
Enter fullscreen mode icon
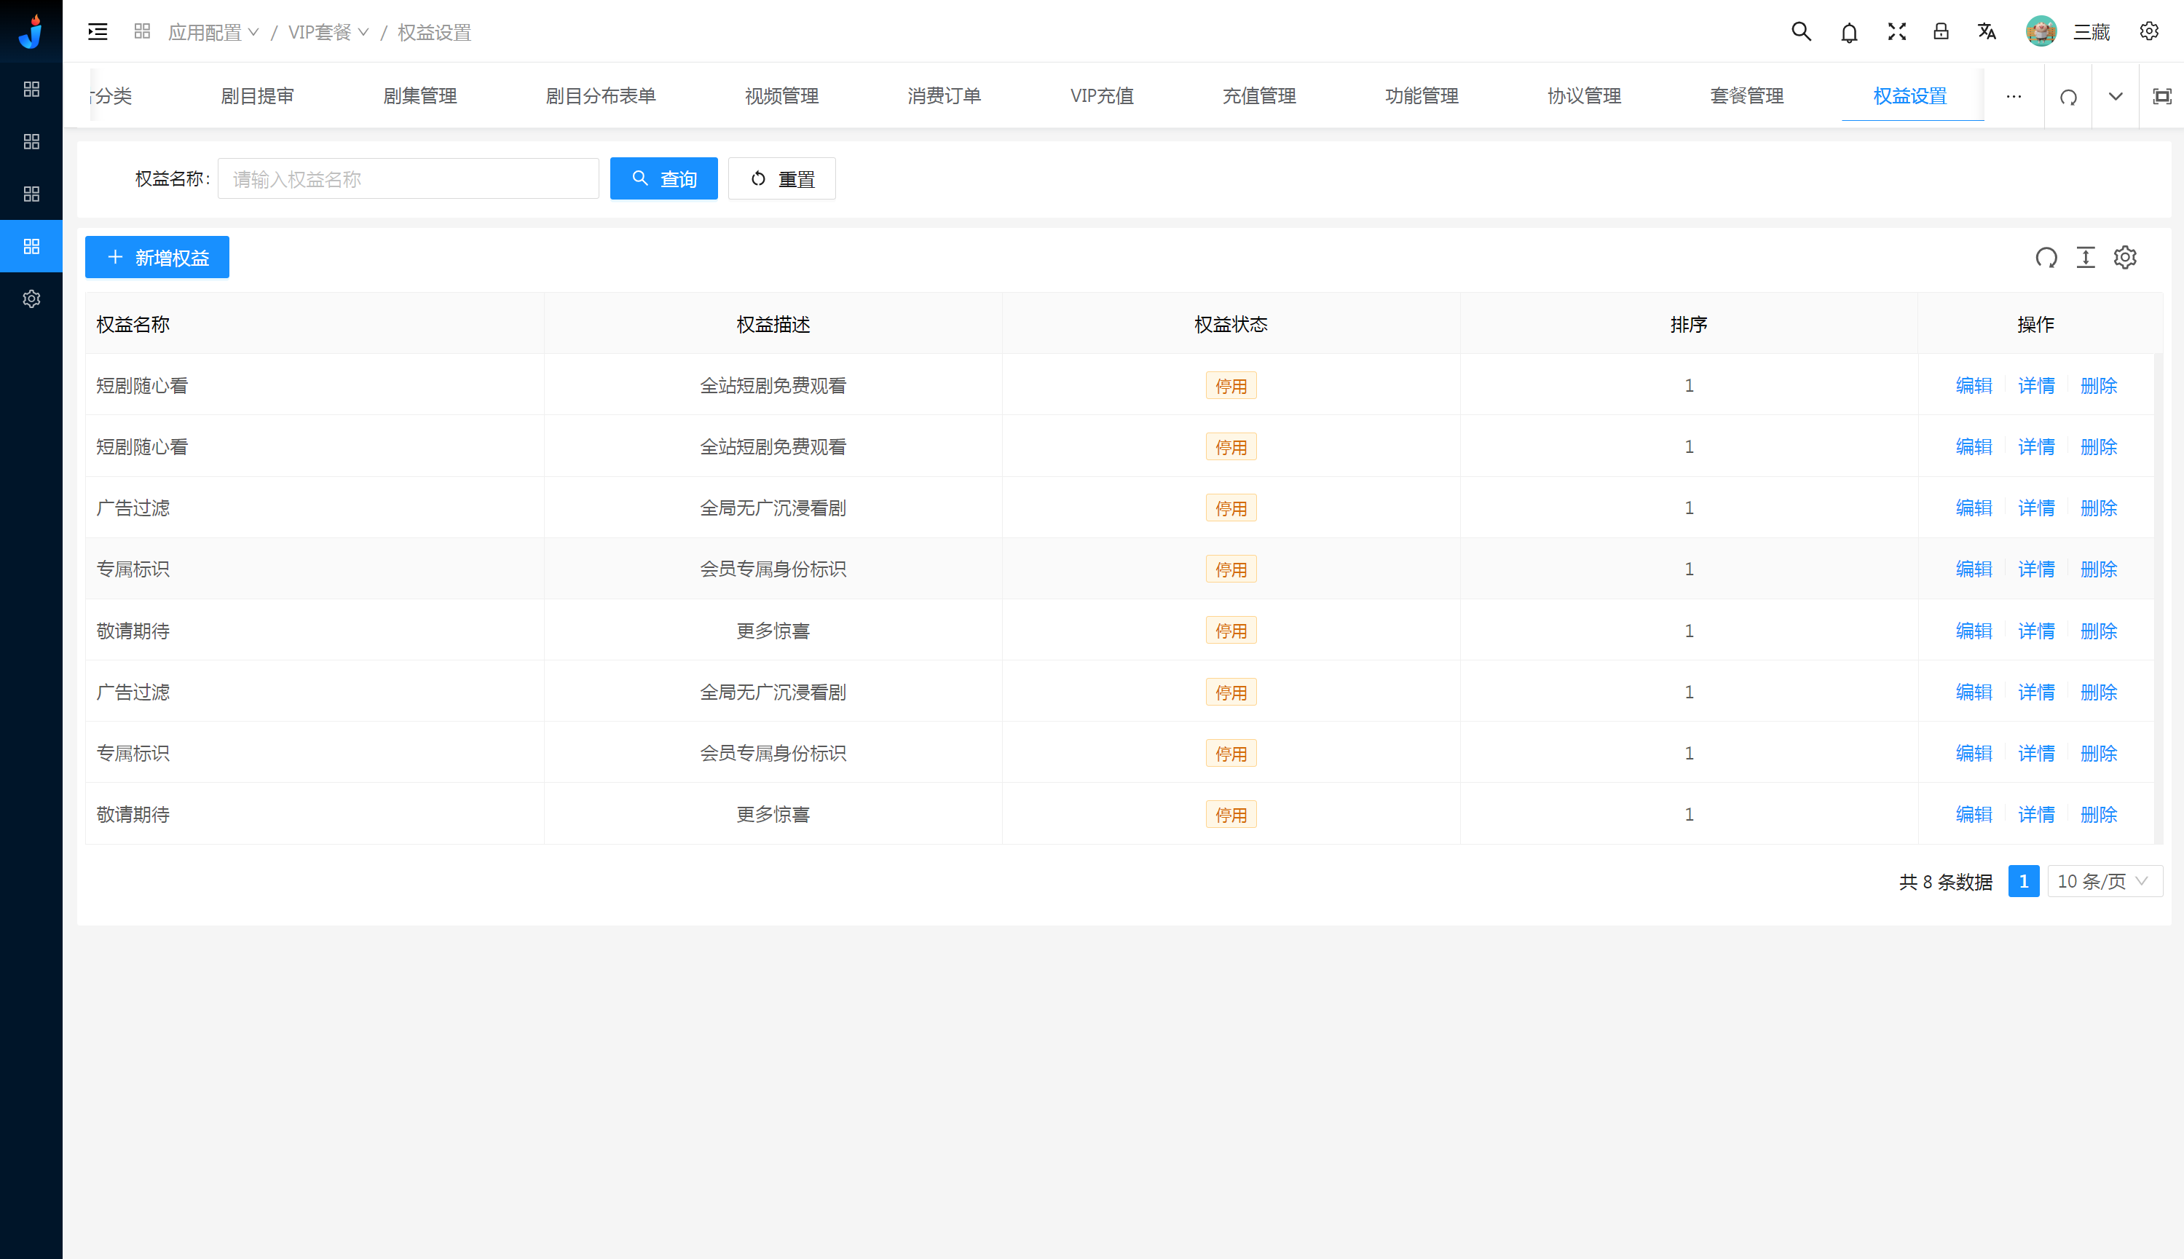click(x=1896, y=32)
